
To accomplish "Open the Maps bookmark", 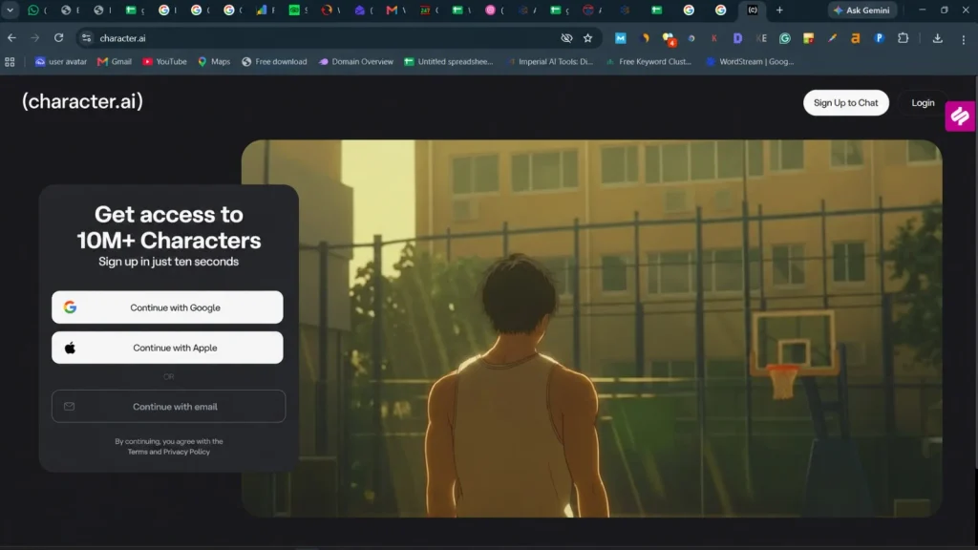I will point(214,62).
